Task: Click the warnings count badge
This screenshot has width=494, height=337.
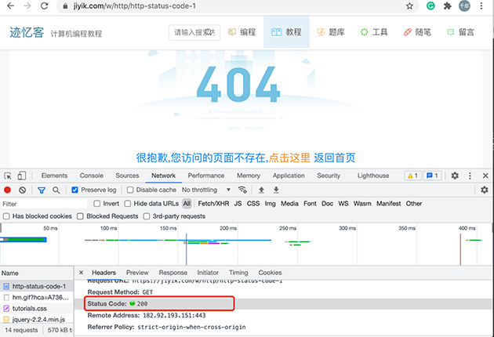Action: (x=412, y=176)
